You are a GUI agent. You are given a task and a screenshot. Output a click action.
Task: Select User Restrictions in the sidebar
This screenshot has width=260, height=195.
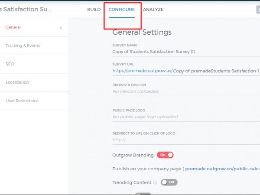click(x=22, y=101)
